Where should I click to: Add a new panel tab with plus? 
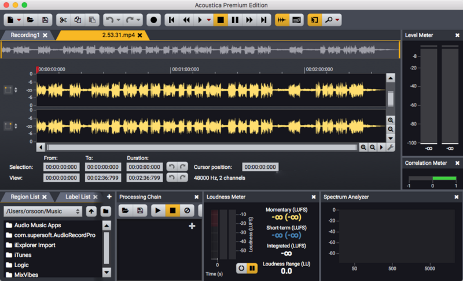pos(109,197)
